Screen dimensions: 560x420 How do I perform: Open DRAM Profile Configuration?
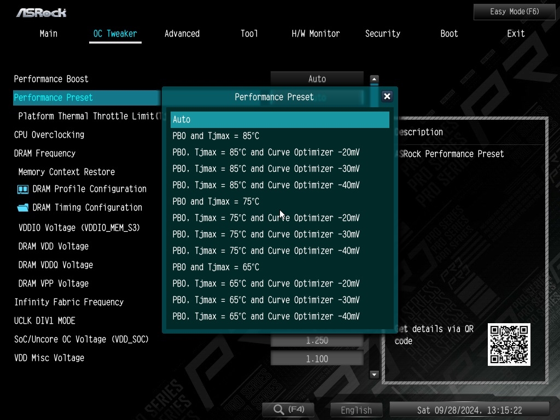[x=90, y=189]
